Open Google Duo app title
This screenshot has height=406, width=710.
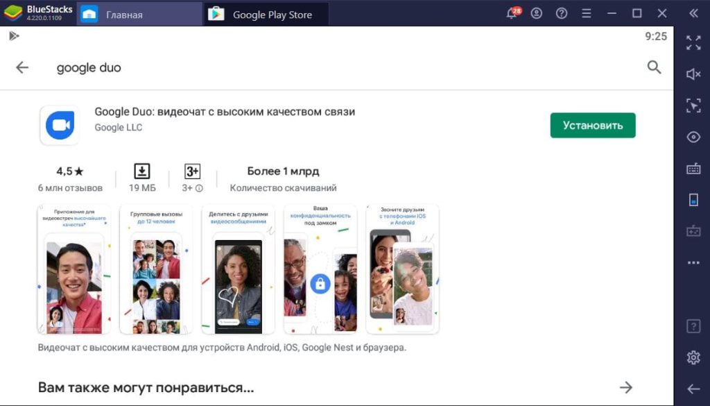coord(225,112)
